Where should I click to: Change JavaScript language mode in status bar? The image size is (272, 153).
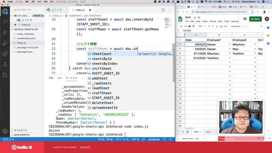[x=154, y=139]
